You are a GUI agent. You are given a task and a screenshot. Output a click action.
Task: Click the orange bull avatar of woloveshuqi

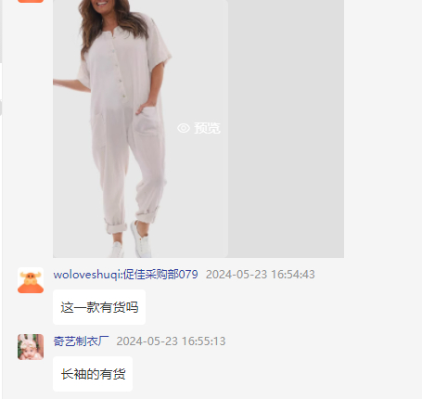pos(31,280)
